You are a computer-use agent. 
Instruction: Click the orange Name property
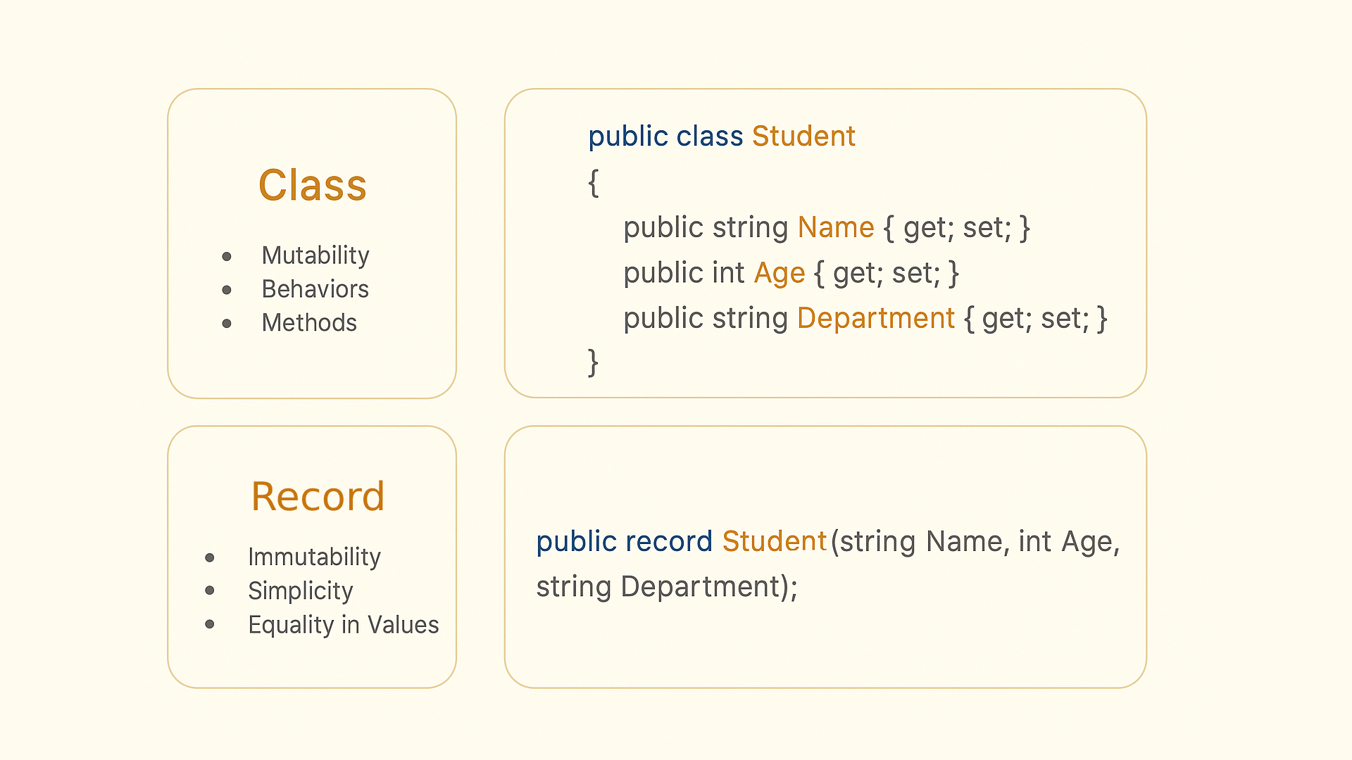point(836,228)
